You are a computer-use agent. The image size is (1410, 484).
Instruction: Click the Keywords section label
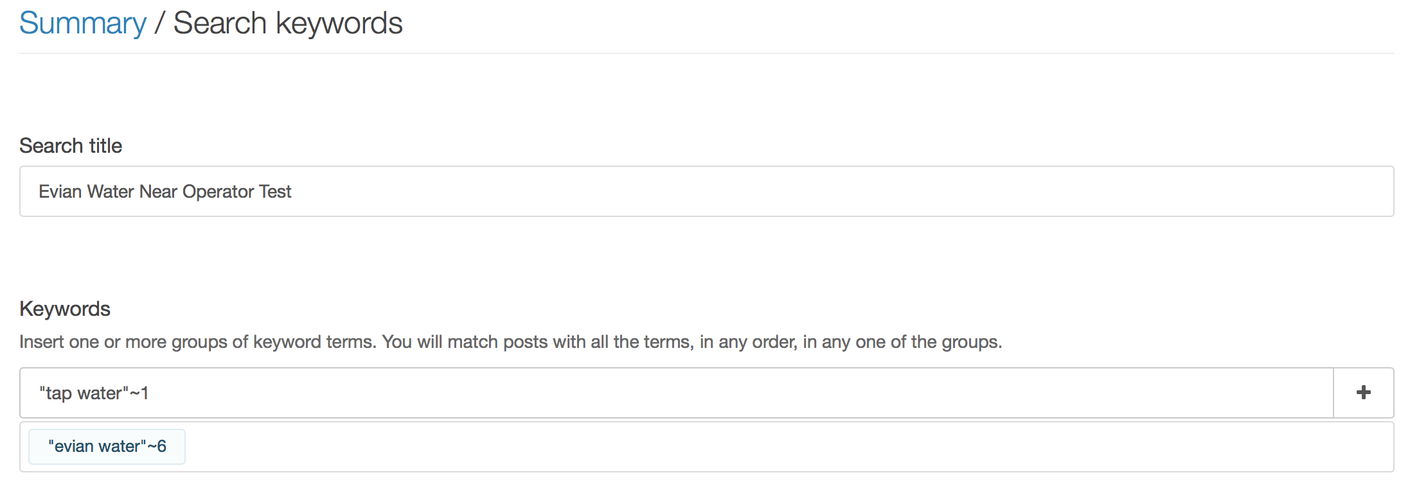[65, 309]
